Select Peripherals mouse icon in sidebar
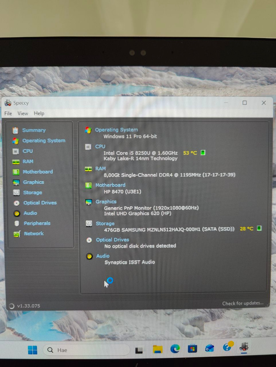276x367 pixels. 17,223
